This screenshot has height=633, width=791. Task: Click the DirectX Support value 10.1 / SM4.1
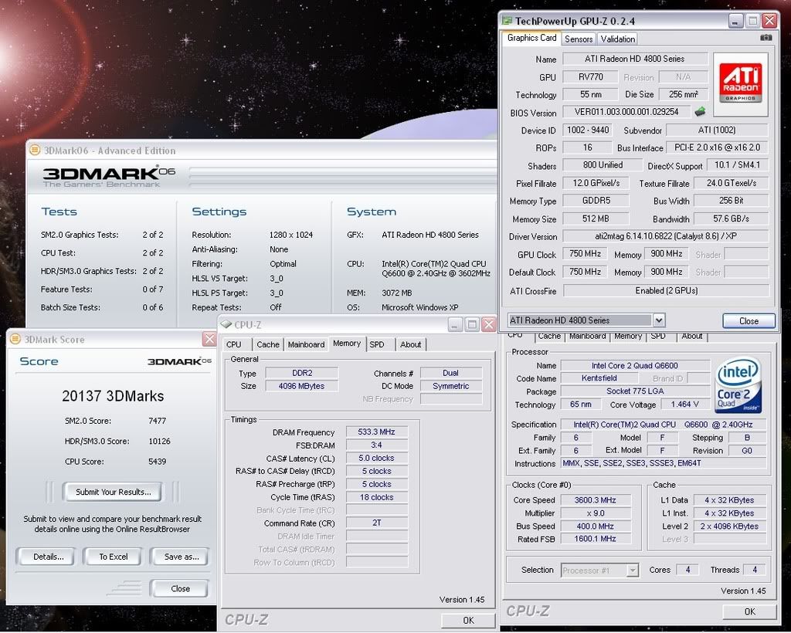[737, 165]
